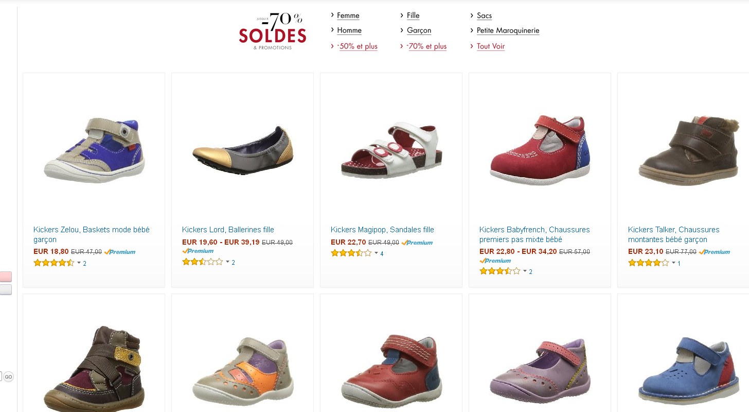Screen dimensions: 749x412
Task: Click the star rating for Kickers Babyfrench
Action: coord(500,271)
